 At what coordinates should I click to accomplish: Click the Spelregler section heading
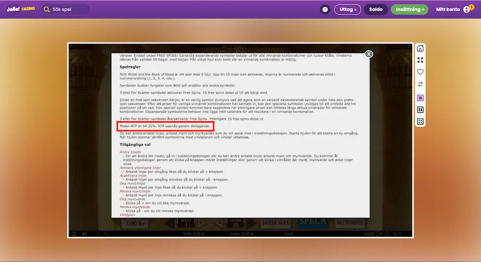tap(130, 67)
